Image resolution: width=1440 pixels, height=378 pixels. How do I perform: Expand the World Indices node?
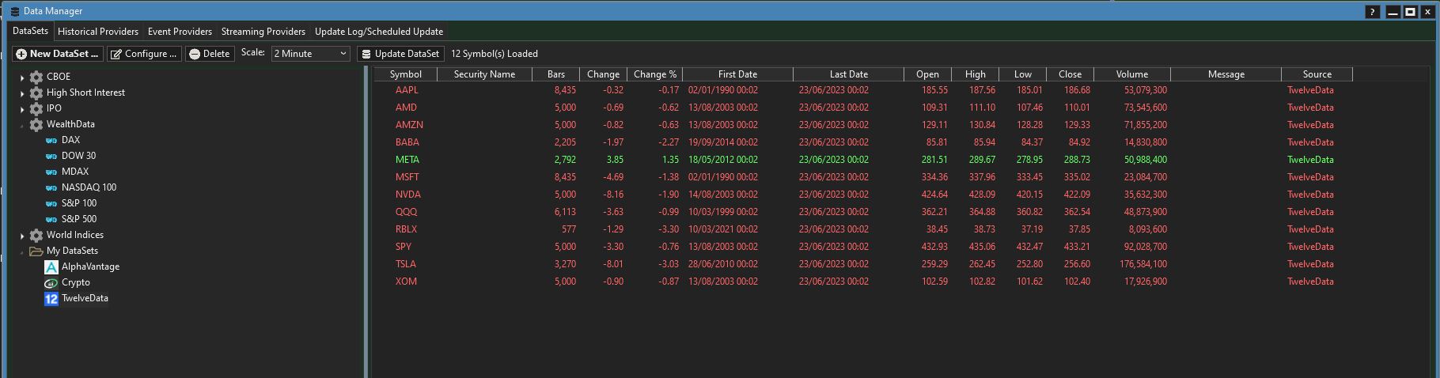pyautogui.click(x=22, y=236)
